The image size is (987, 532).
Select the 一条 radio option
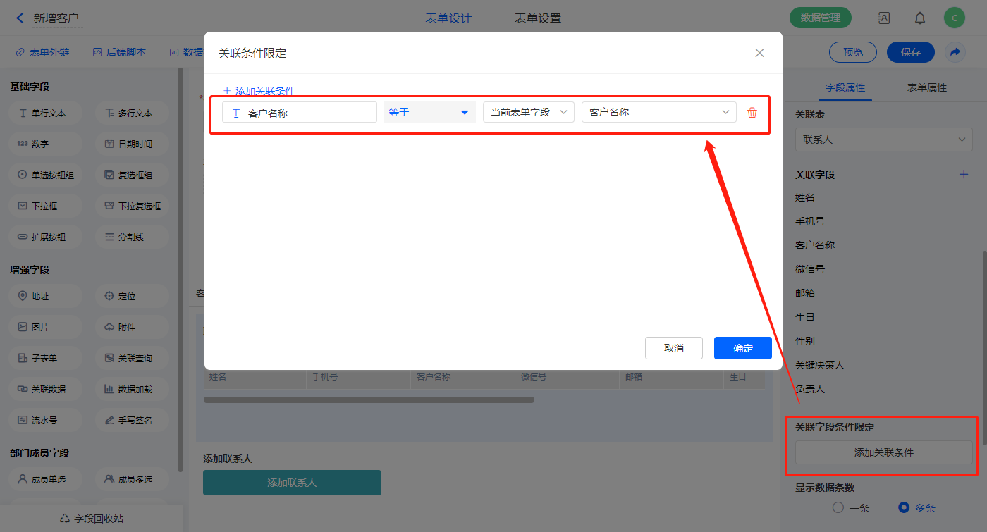(x=838, y=507)
